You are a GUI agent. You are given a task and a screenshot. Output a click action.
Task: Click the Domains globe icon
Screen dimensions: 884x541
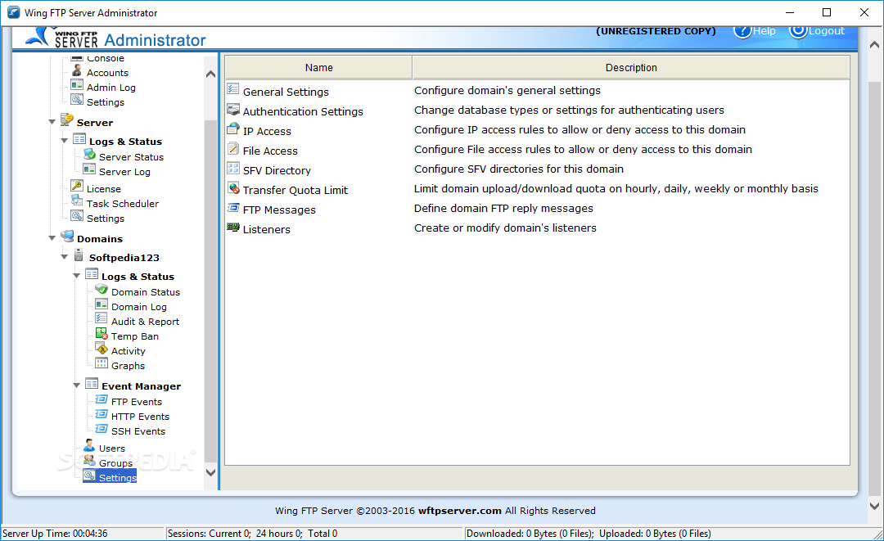coord(67,236)
